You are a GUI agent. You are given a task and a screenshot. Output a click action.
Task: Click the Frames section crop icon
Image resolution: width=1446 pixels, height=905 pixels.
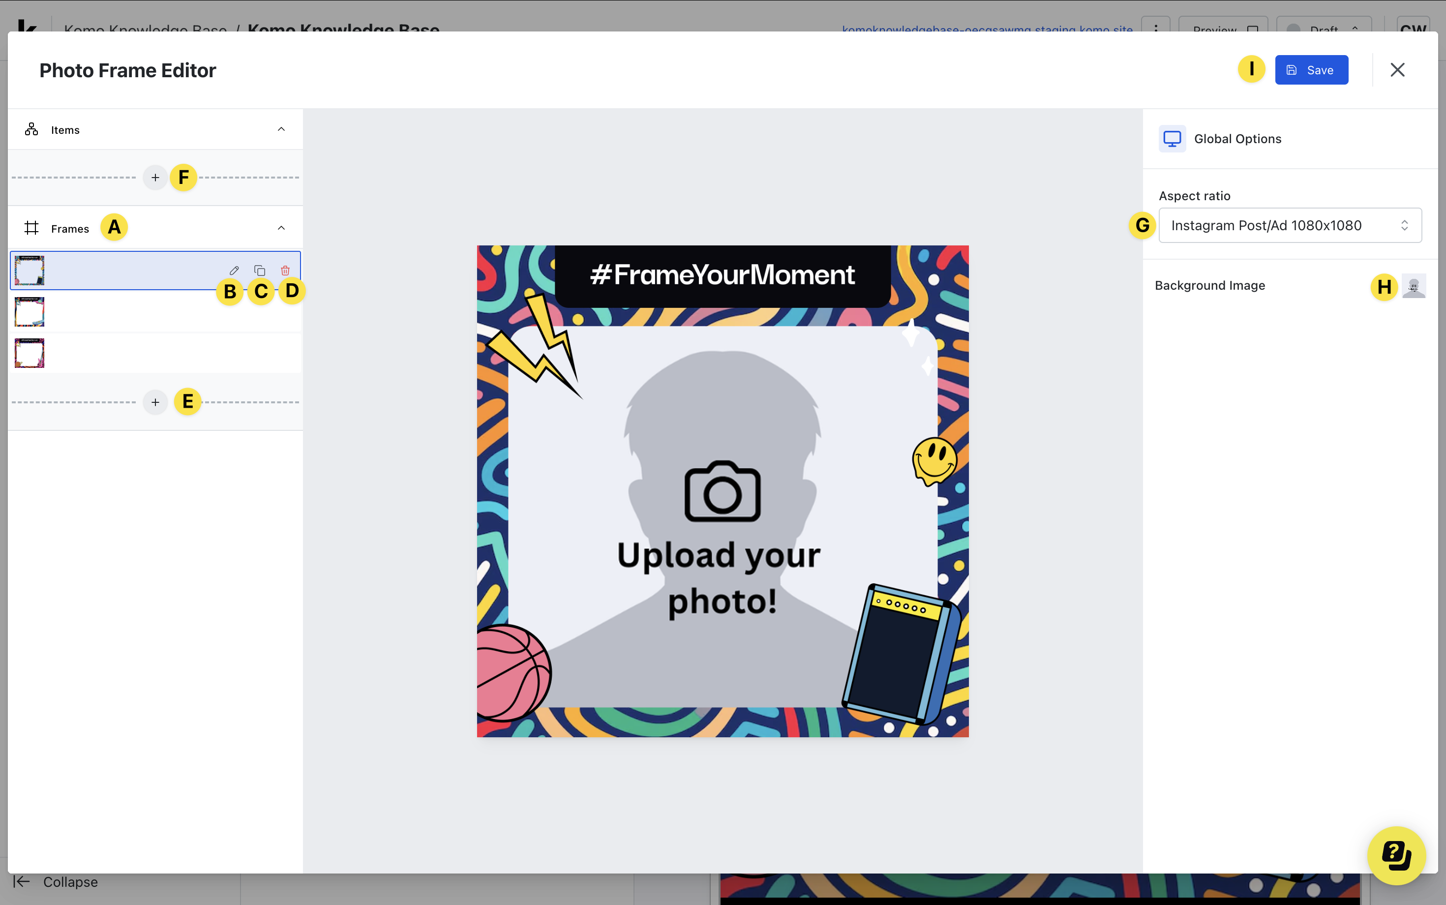pos(31,228)
